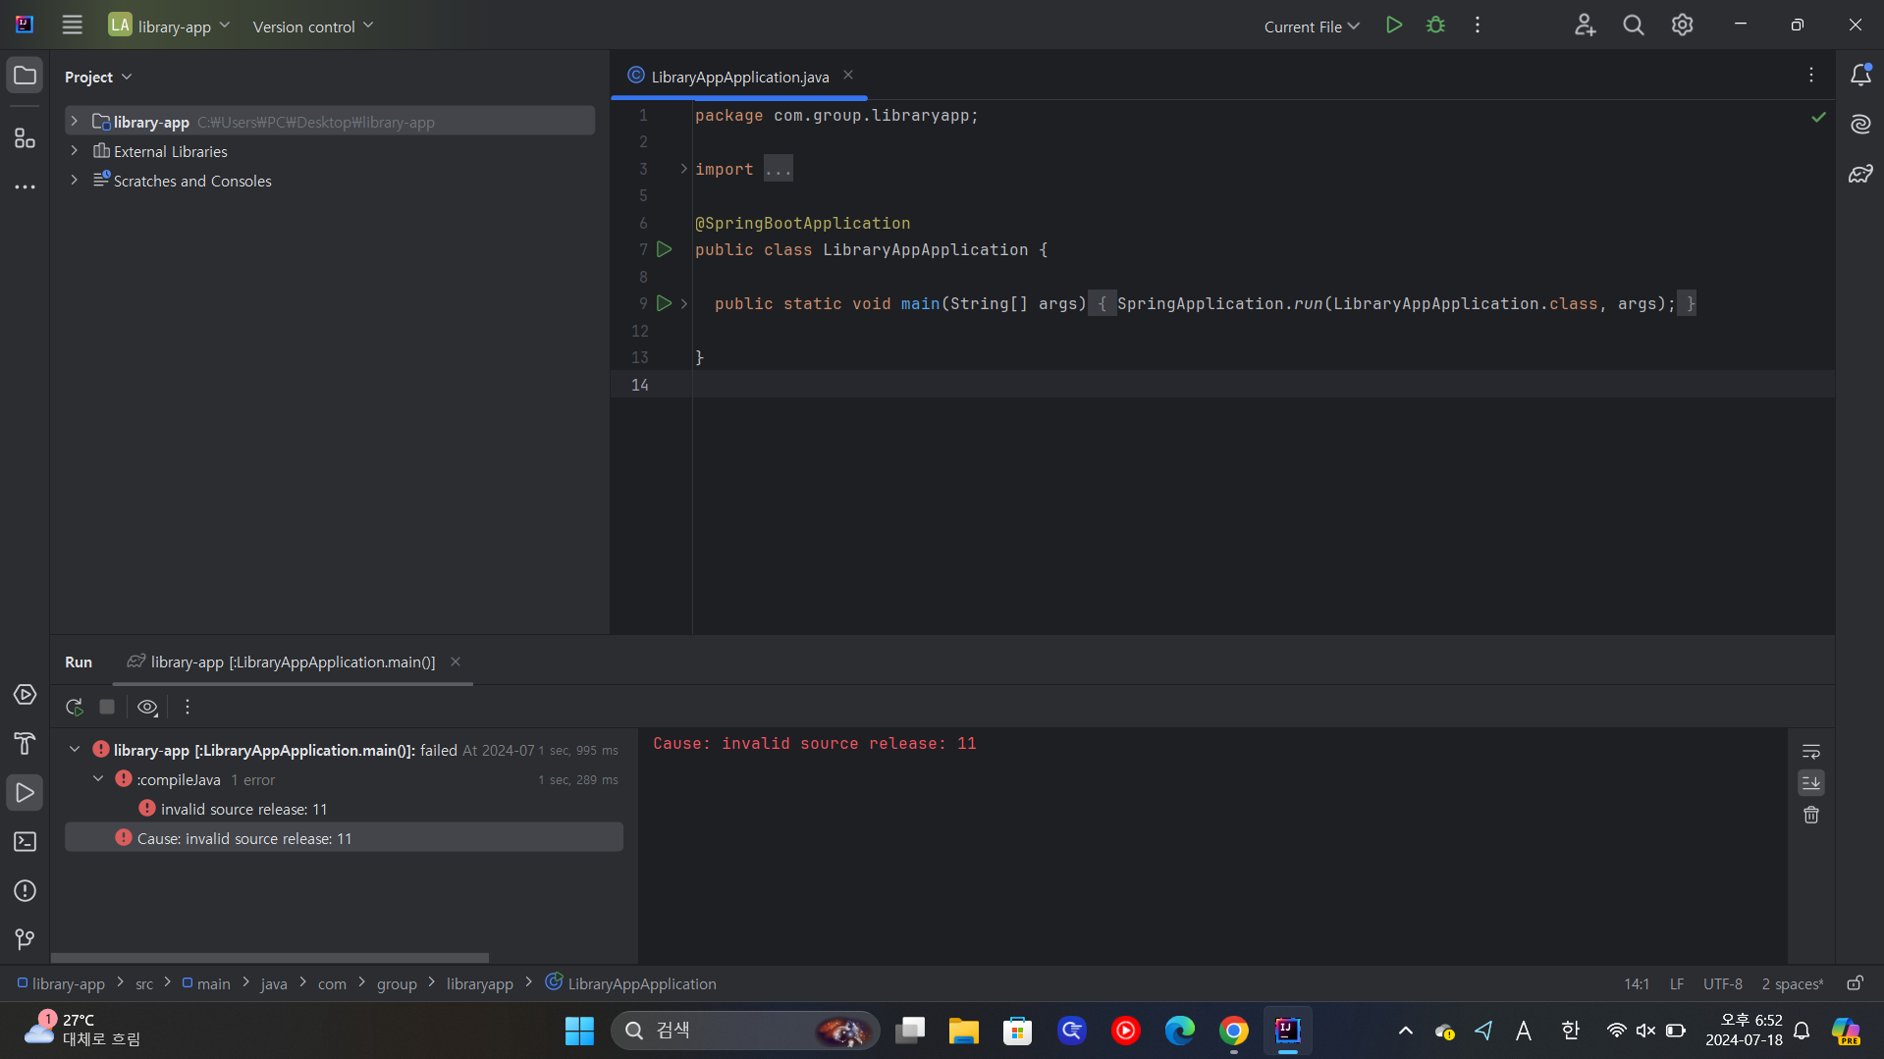Viewport: 1884px width, 1059px height.
Task: Open the Structure tool window
Action: click(25, 138)
